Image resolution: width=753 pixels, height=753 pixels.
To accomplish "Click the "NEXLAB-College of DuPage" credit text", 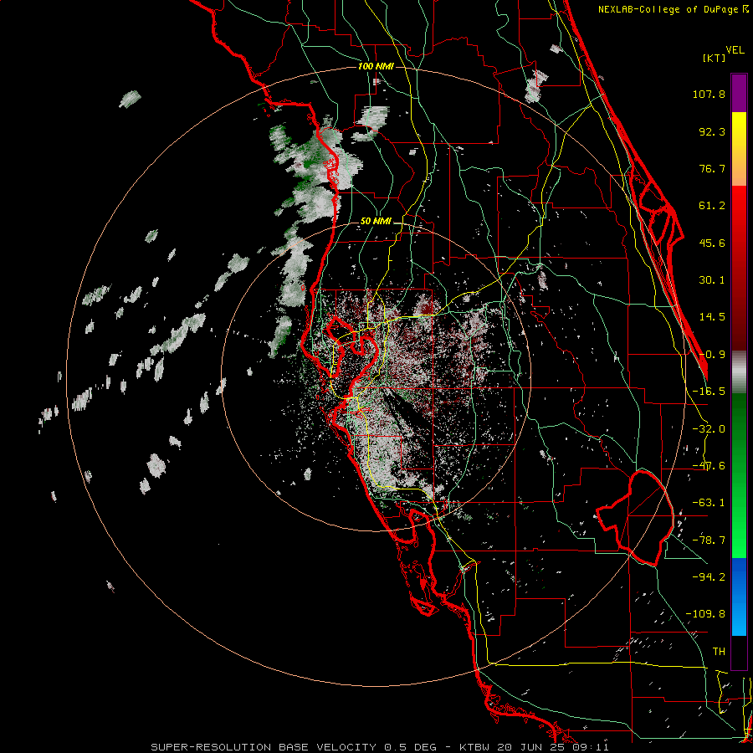I will [x=668, y=9].
